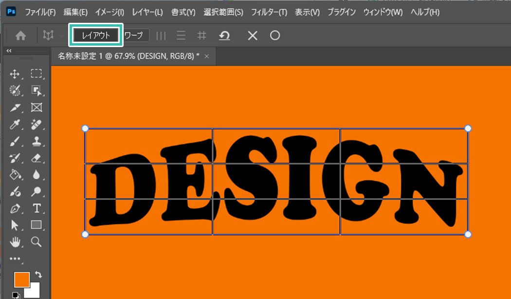Pick the Eyedropper tool
This screenshot has width=511, height=299.
click(x=15, y=124)
